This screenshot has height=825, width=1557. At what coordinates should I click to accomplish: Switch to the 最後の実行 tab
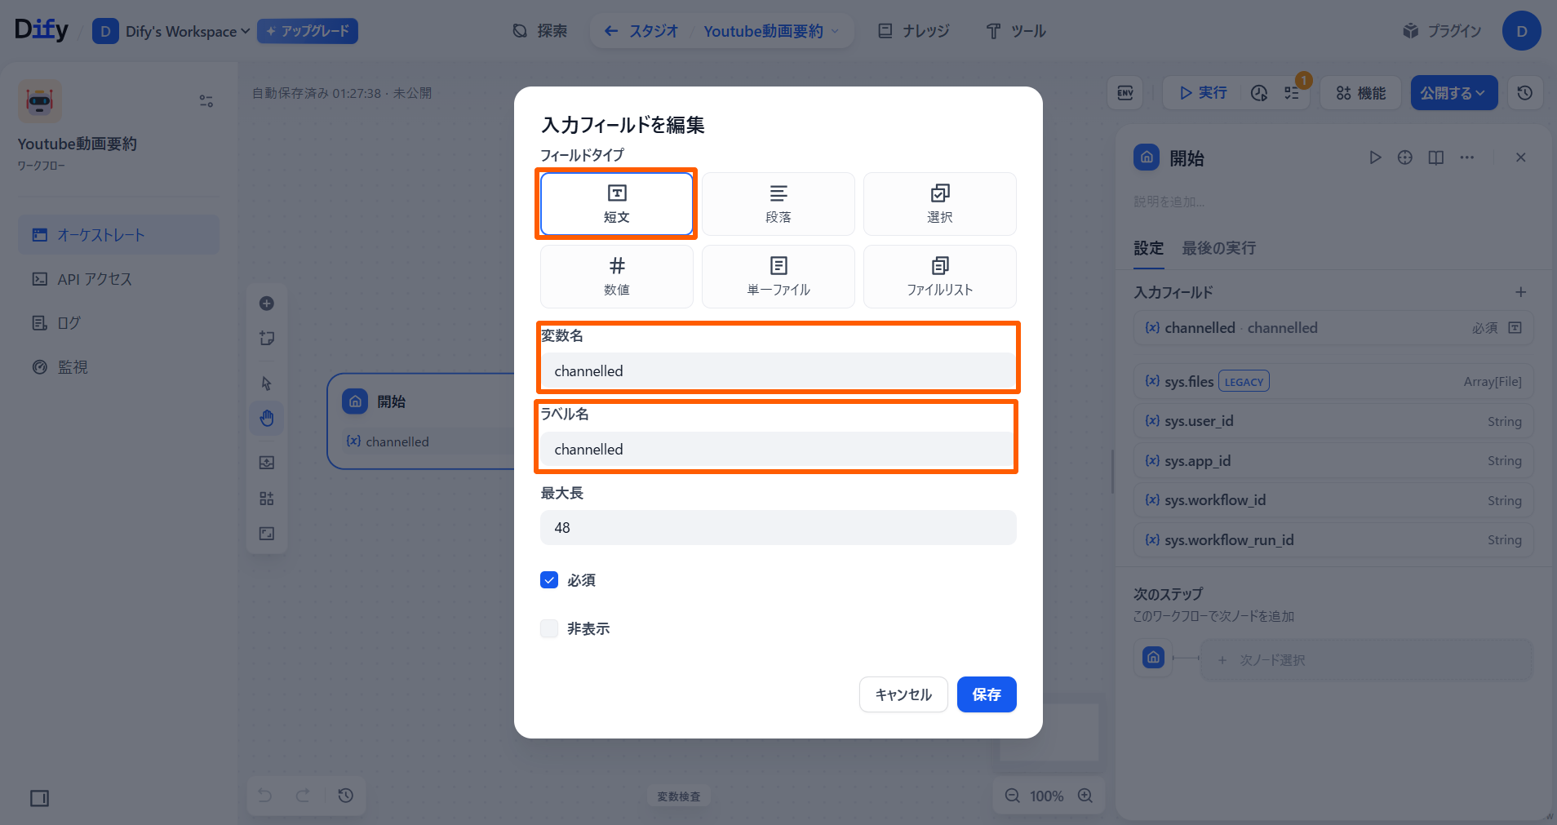(1218, 248)
